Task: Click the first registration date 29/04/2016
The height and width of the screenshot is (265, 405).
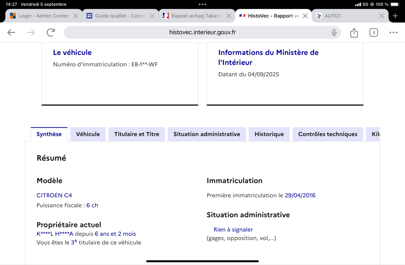Action: 300,195
